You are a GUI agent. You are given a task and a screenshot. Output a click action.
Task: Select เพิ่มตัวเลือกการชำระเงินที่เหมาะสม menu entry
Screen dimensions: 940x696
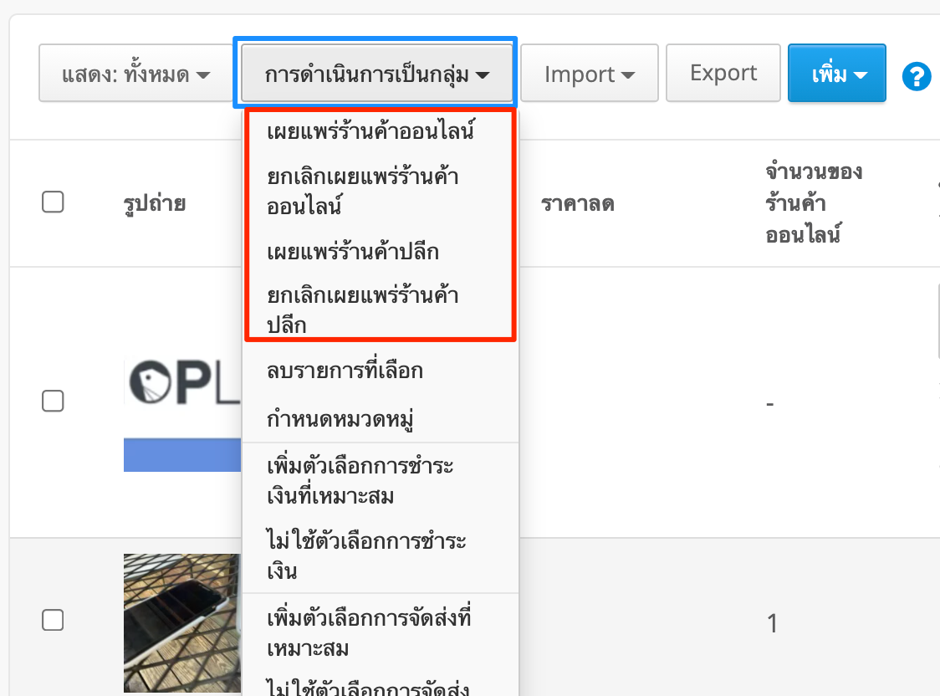click(380, 481)
